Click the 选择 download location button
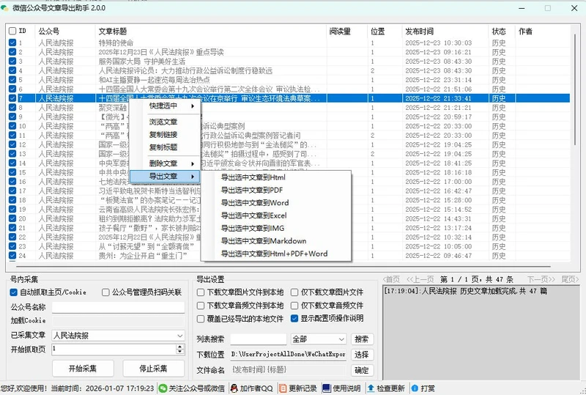The height and width of the screenshot is (395, 586). [362, 354]
